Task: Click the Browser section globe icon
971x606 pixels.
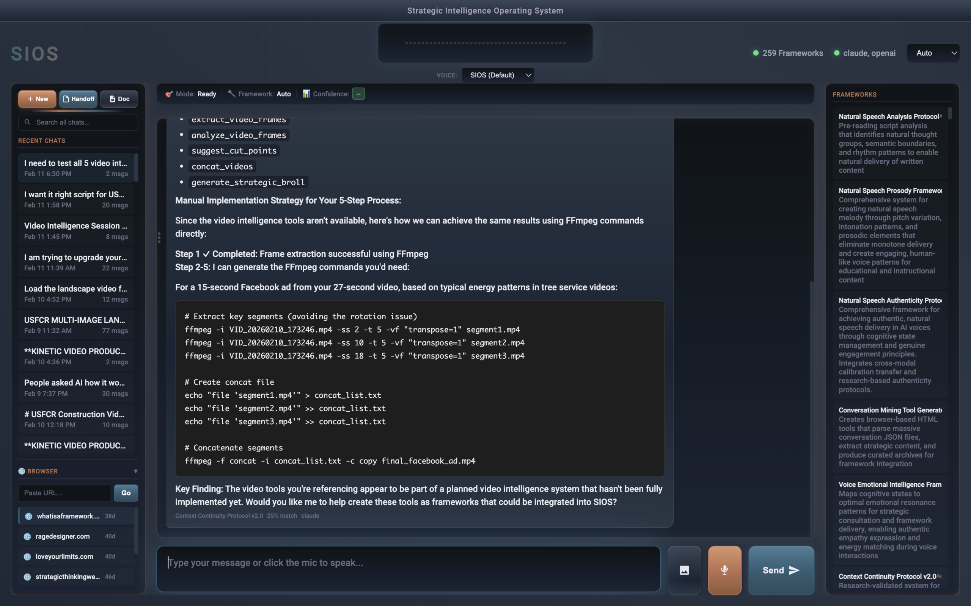Action: (x=22, y=471)
